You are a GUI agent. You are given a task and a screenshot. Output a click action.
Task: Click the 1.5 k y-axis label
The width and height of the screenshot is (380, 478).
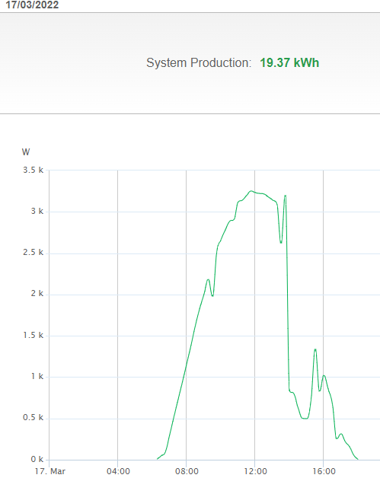click(x=34, y=336)
